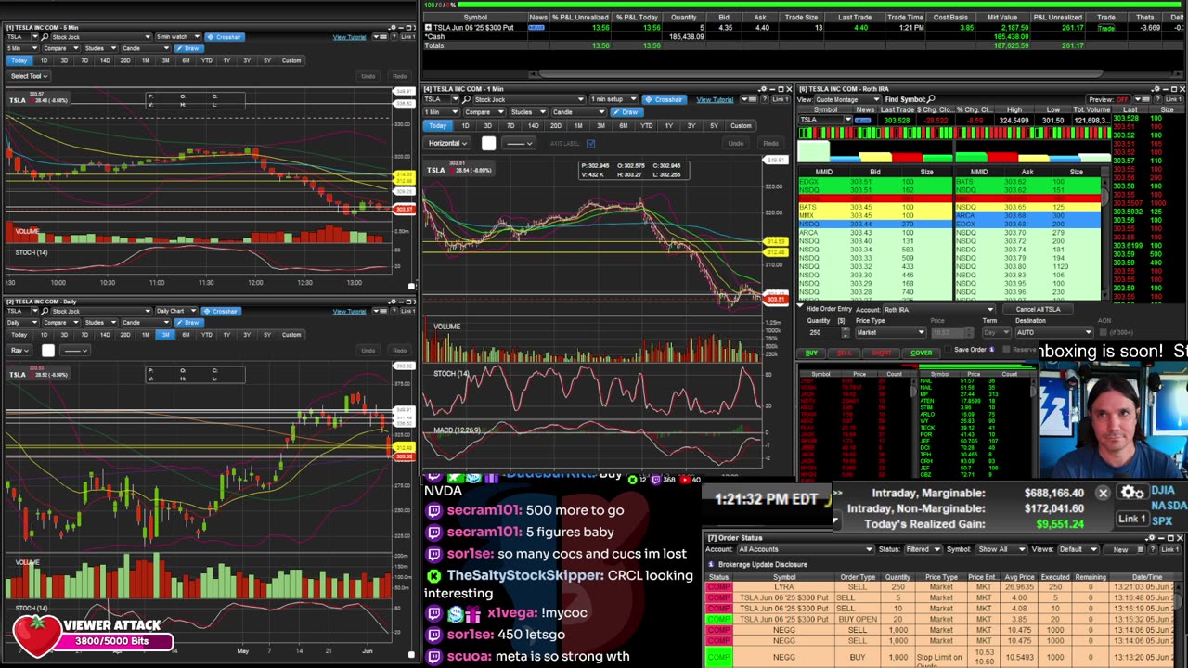Screen dimensions: 1188x668
Task: Open the Destination AUTO dropdown
Action: (1054, 332)
